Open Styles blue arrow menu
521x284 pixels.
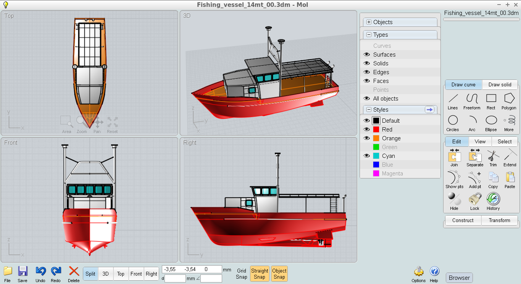430,110
